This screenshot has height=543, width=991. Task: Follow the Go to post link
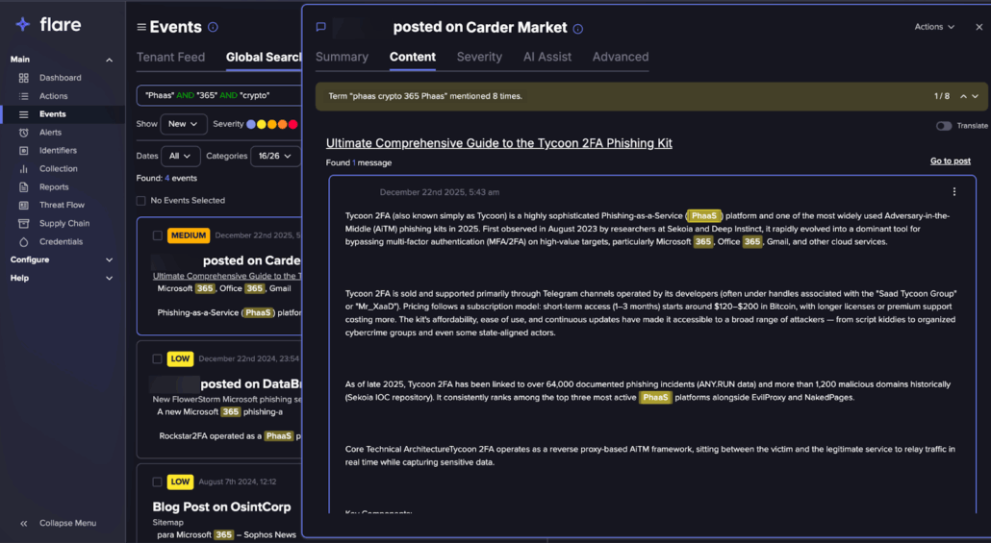tap(950, 161)
